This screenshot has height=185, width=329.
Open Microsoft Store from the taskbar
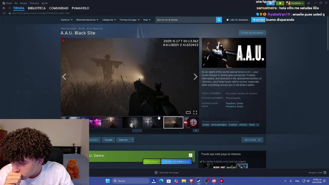coord(169,181)
